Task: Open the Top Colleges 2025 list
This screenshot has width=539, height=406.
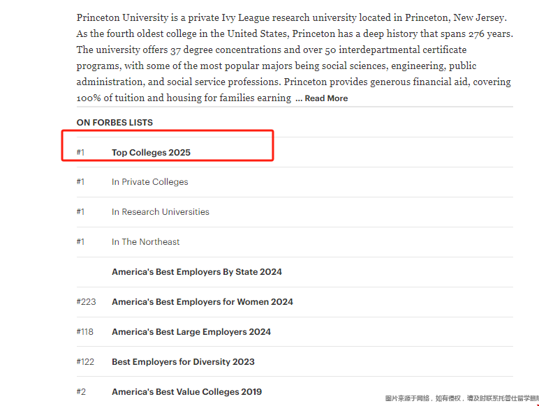Action: (x=151, y=153)
